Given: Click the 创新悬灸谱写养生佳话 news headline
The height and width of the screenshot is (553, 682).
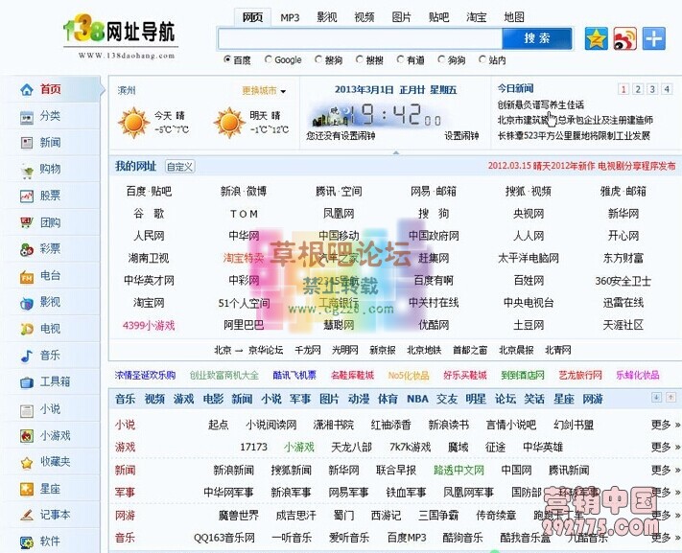Looking at the screenshot, I should tap(541, 104).
